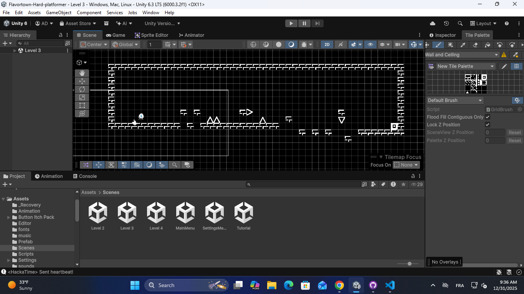Click the tile palette pencil edit icon

pos(504,66)
